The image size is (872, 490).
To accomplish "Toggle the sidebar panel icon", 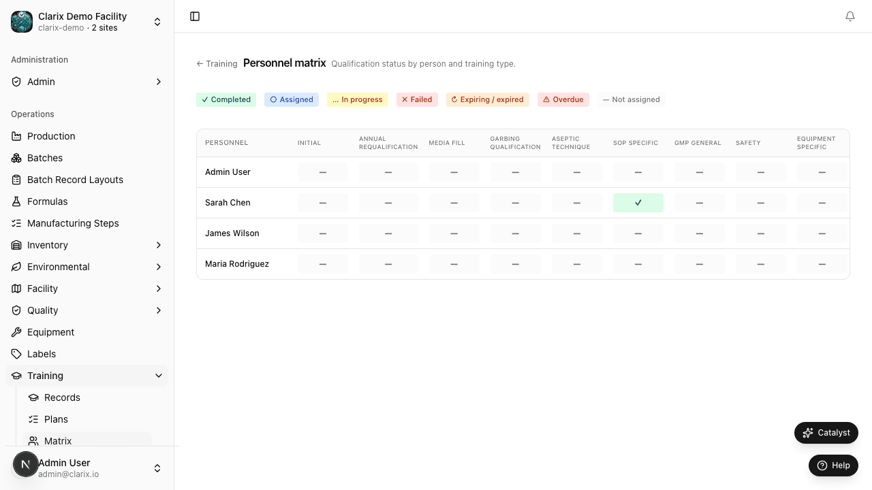I will (195, 16).
